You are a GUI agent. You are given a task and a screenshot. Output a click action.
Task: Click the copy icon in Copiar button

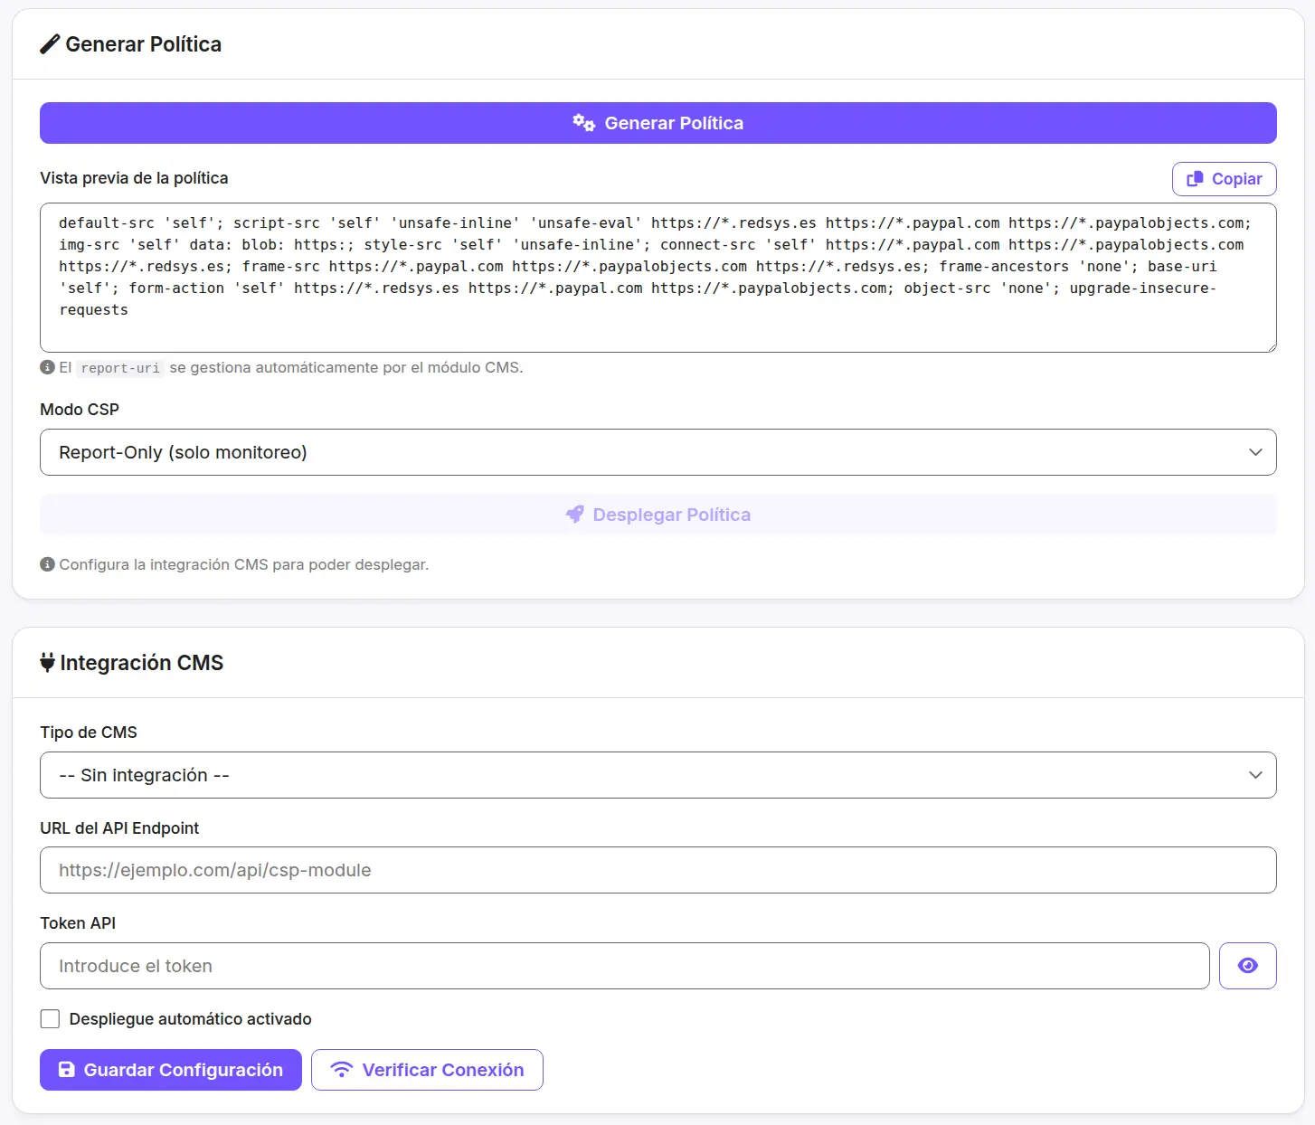1195,179
